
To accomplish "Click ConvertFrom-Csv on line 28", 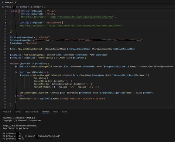I will [x=43, y=81].
